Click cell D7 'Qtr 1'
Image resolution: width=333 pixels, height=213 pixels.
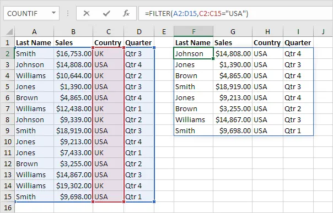(139, 109)
